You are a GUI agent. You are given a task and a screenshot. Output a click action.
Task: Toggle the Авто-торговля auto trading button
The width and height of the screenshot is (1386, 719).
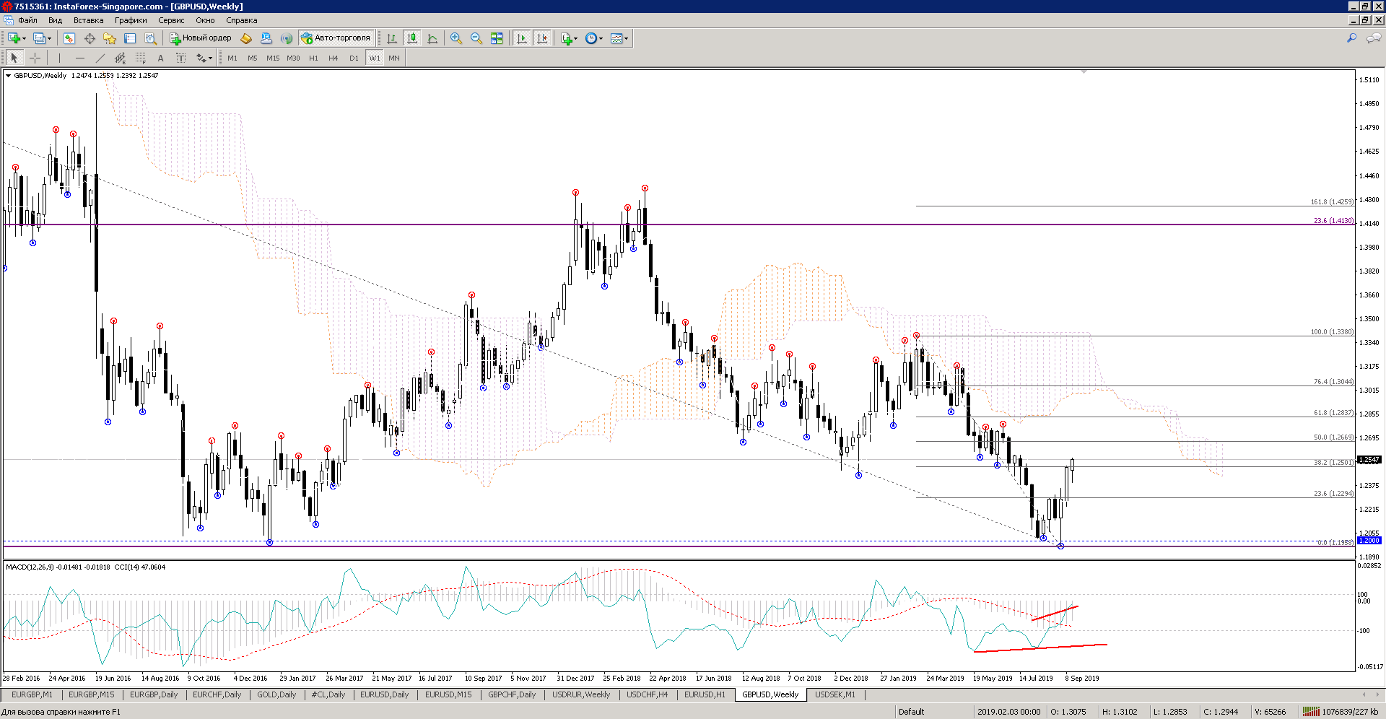coord(336,38)
